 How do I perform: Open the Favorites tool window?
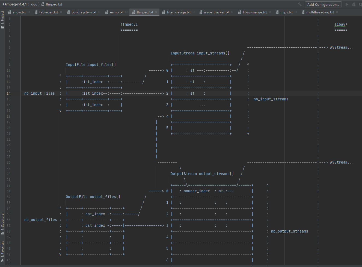pos(2,252)
